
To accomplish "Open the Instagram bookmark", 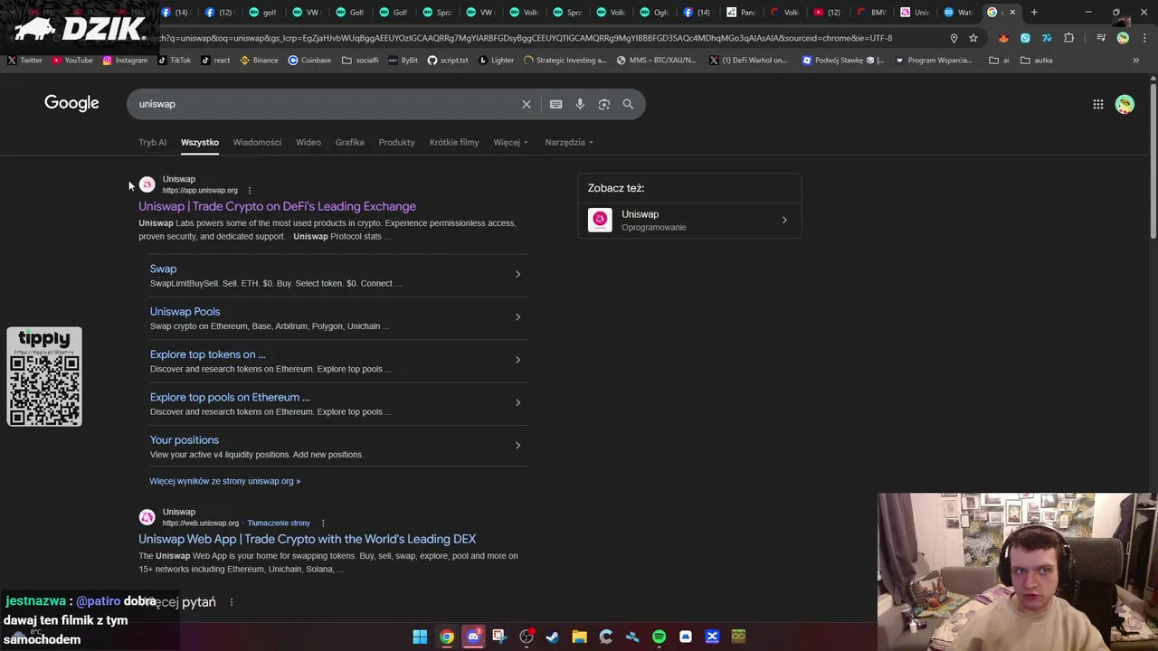I will pyautogui.click(x=125, y=61).
